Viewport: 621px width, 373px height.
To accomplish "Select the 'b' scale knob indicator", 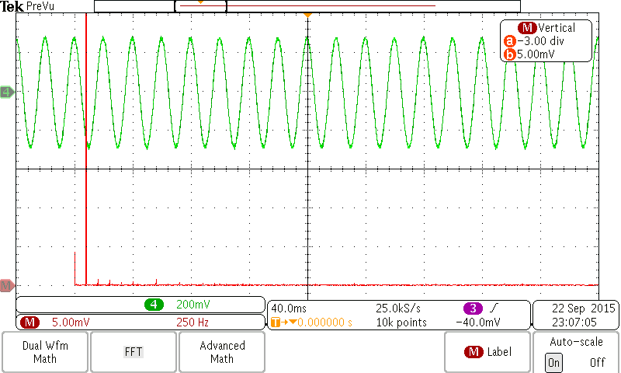I will click(x=510, y=54).
